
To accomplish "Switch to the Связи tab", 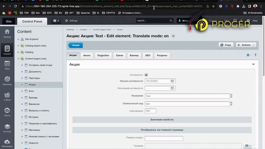I will coord(120,55).
